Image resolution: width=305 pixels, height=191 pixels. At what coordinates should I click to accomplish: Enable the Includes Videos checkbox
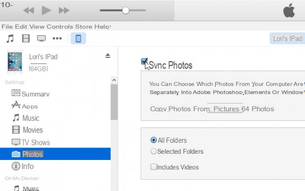(x=153, y=167)
